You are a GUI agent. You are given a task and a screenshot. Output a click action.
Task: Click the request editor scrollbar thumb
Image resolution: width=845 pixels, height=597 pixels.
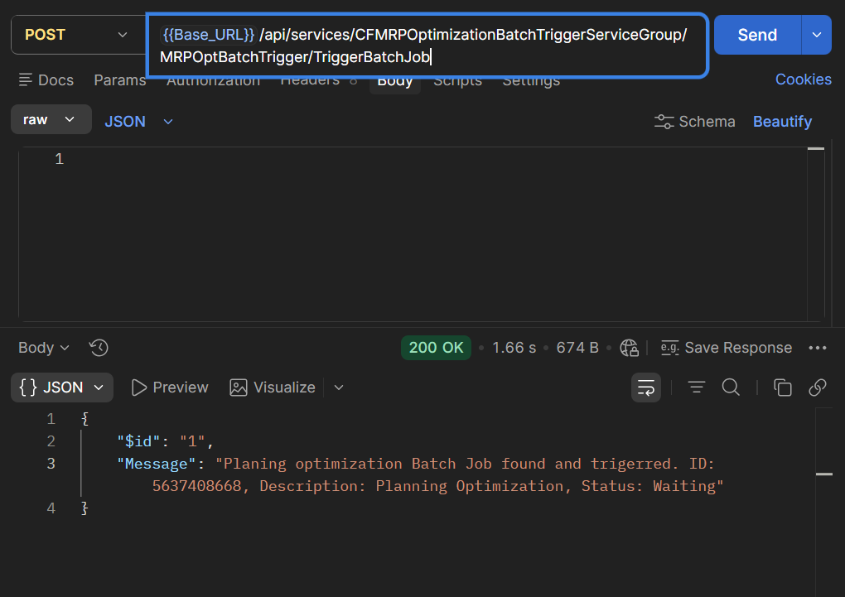point(816,149)
